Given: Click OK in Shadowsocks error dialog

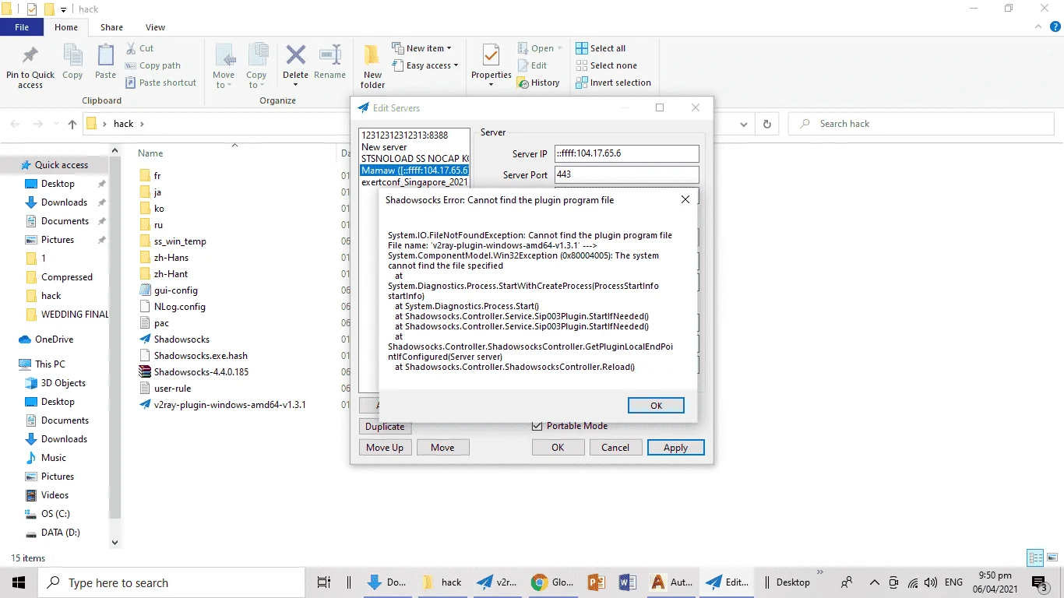Looking at the screenshot, I should tap(656, 405).
